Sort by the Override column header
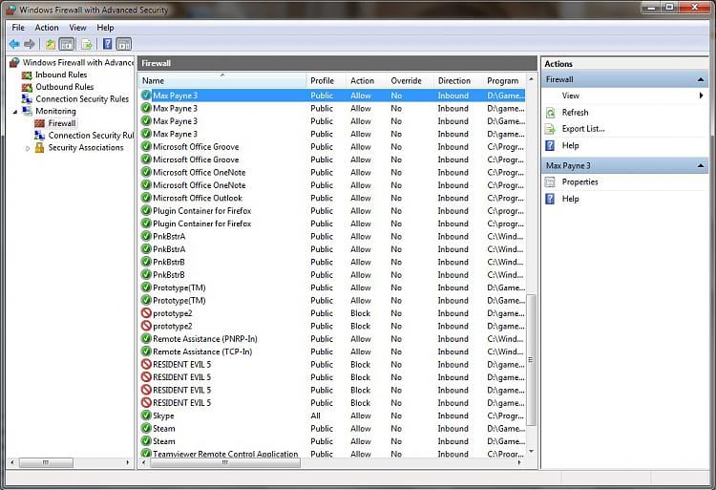Viewport: 716px width, 490px height. [x=411, y=81]
